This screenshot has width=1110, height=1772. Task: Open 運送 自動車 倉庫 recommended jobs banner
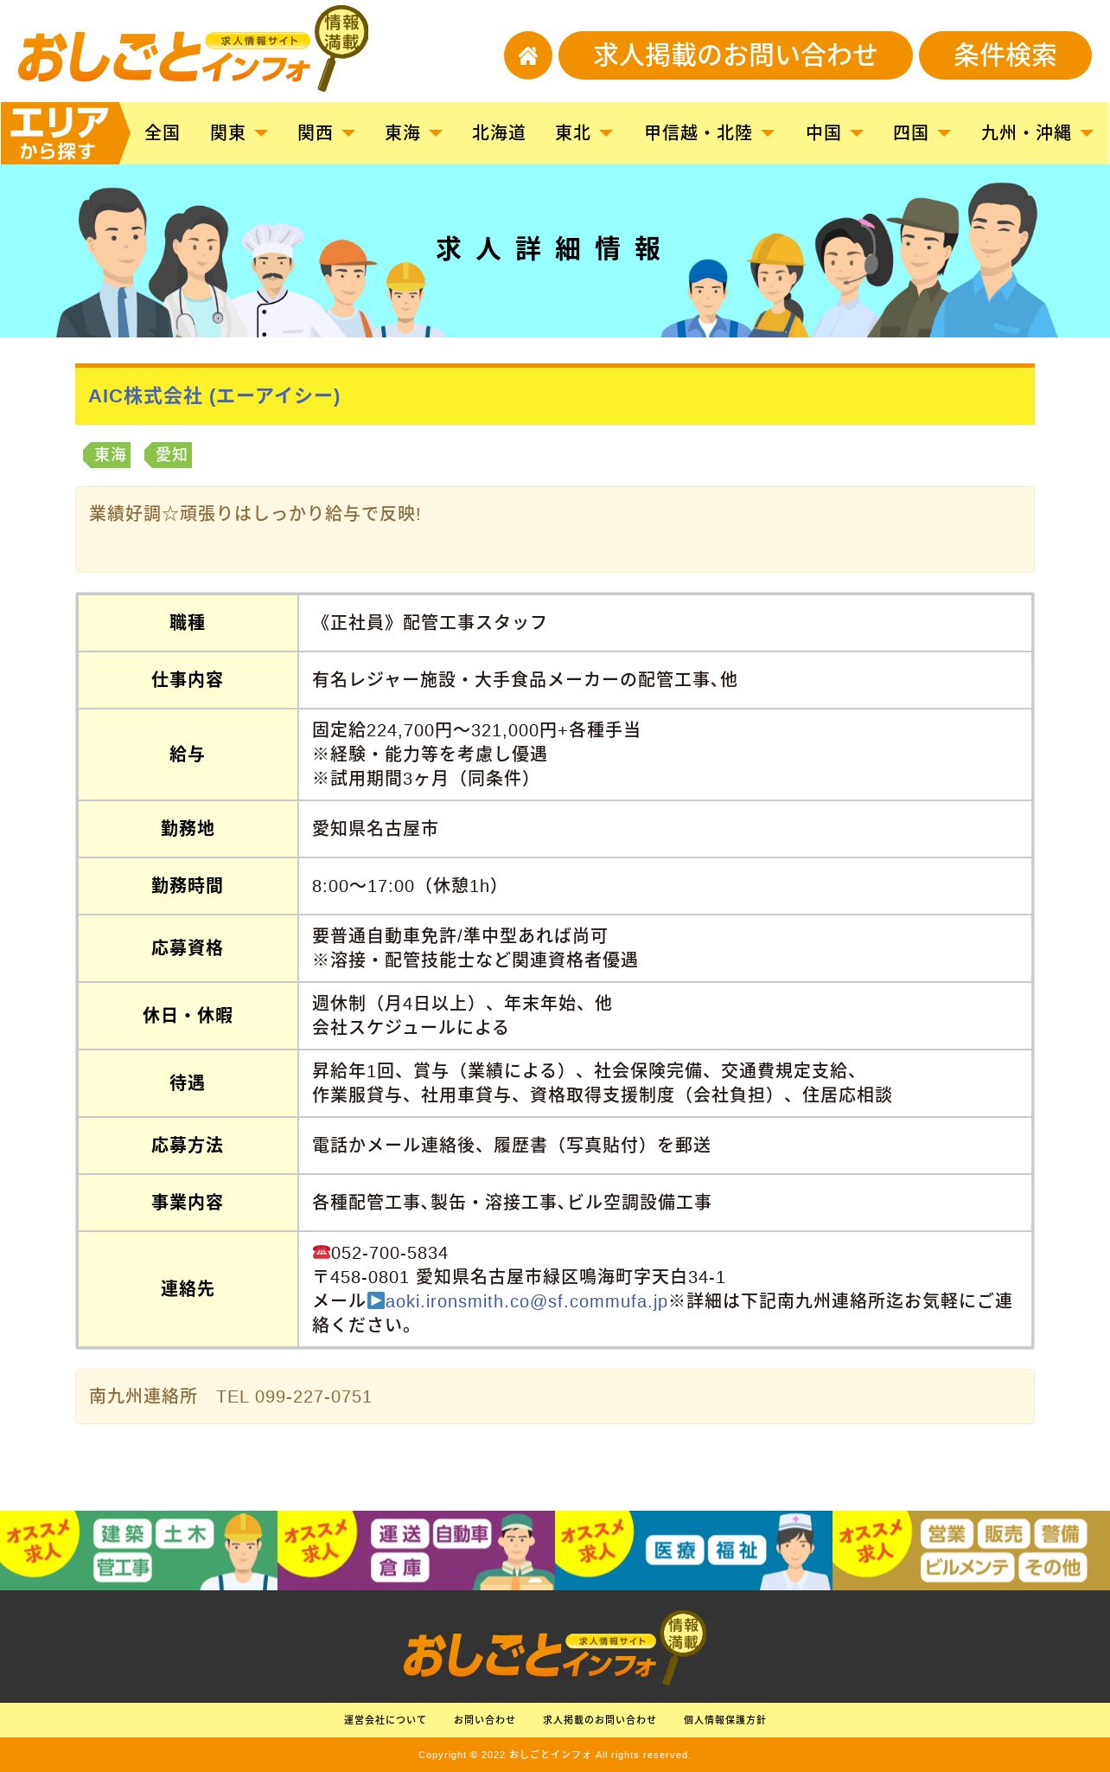(x=416, y=1550)
